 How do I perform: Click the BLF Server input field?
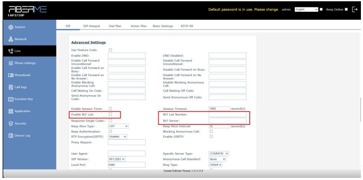tap(227, 121)
